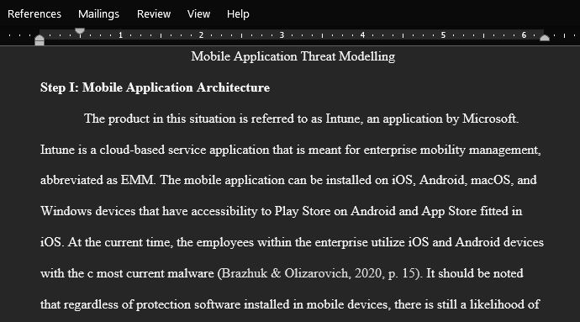Click the word 'Microsoft' in the paragraph
The width and height of the screenshot is (580, 322).
(x=489, y=119)
